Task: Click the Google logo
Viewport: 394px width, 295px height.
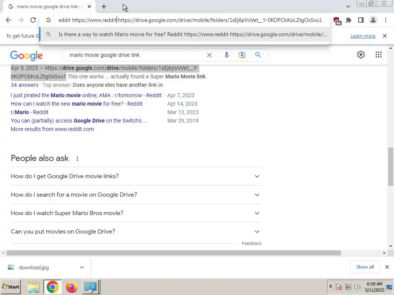Action: click(x=27, y=56)
